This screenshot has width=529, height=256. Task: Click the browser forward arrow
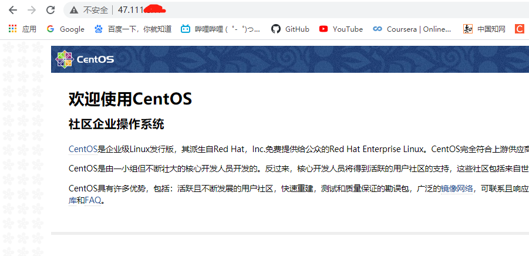[32, 10]
